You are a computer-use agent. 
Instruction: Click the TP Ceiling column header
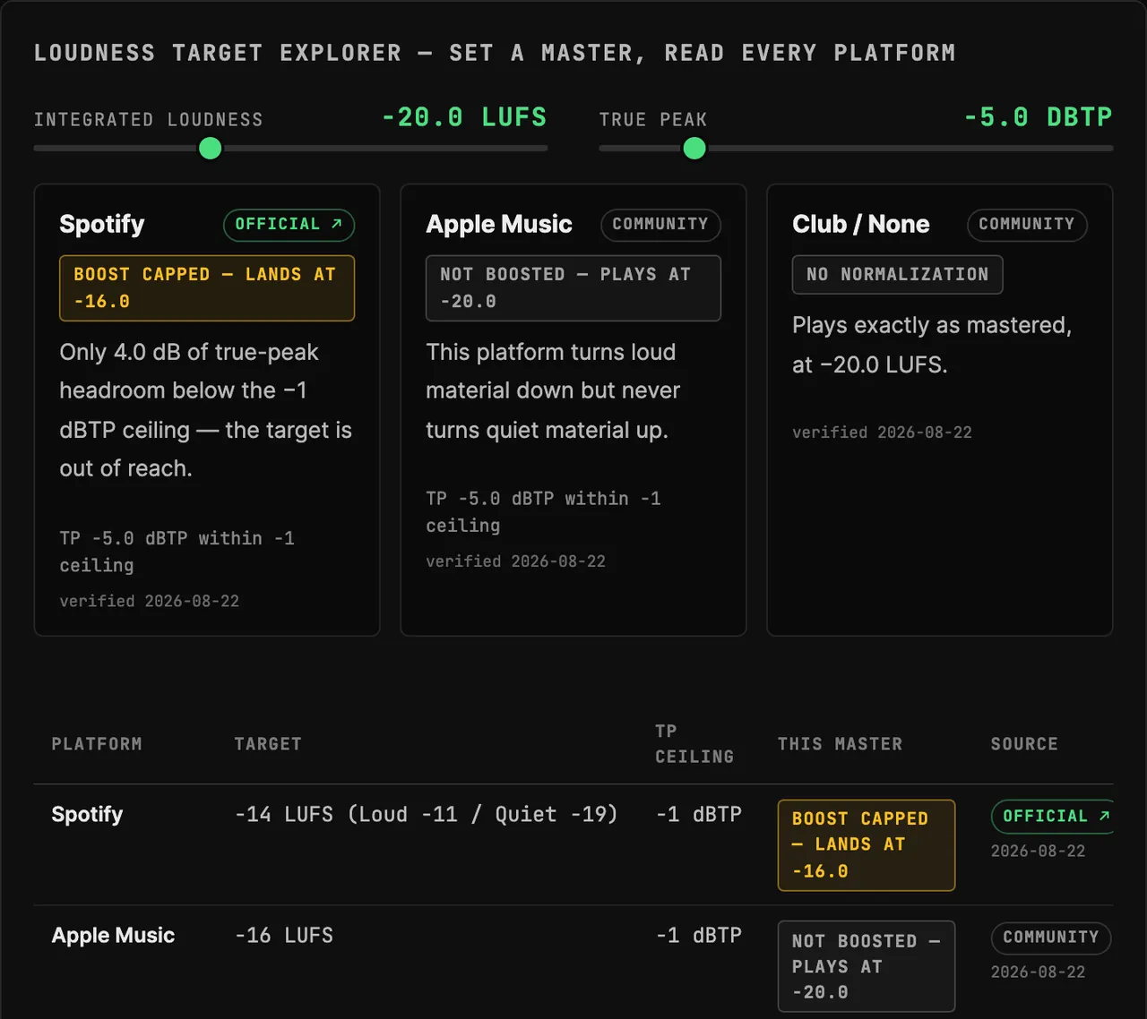click(694, 744)
